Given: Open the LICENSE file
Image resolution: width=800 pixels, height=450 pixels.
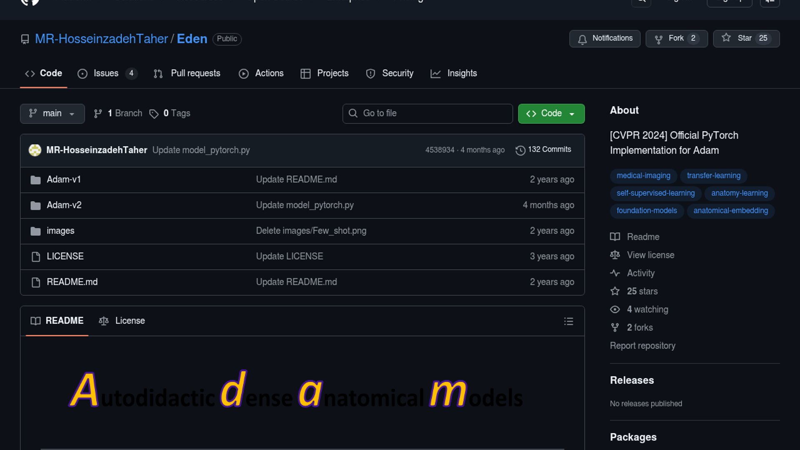Looking at the screenshot, I should pos(65,256).
